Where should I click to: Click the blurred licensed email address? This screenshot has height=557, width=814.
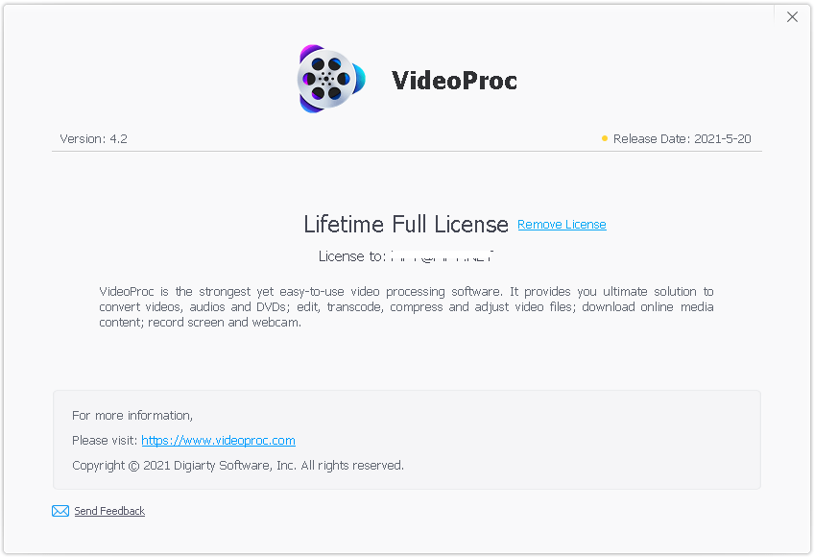coord(442,256)
